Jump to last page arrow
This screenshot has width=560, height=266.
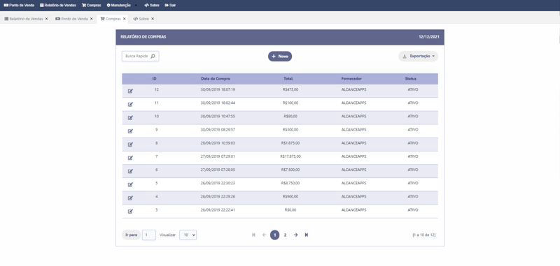(x=307, y=235)
